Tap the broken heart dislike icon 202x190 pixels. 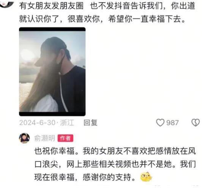tap(196, 122)
